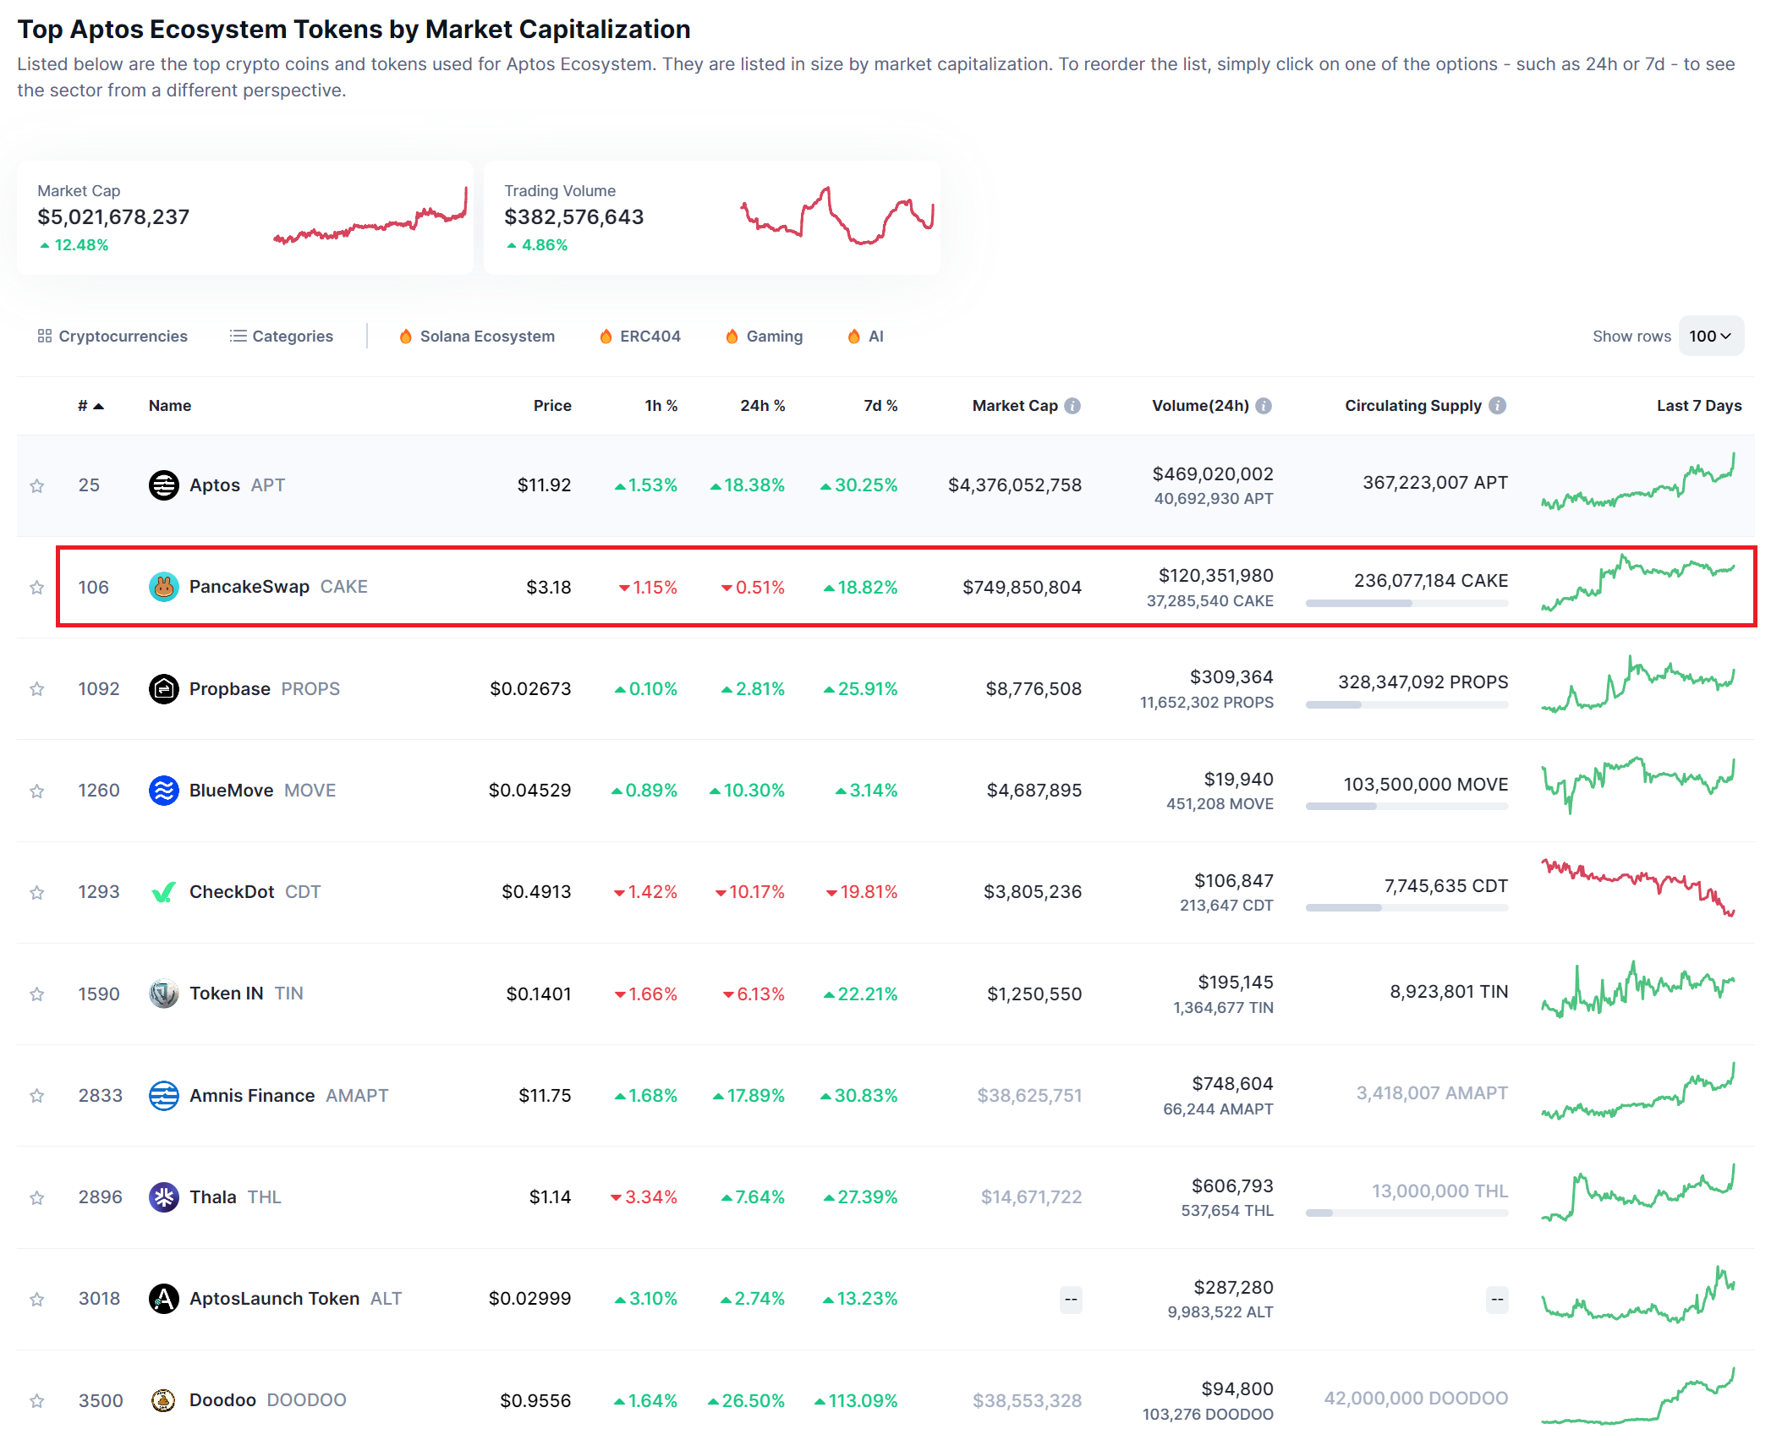The image size is (1782, 1451).
Task: Open CheckDot CDT coin page
Action: pos(255,892)
